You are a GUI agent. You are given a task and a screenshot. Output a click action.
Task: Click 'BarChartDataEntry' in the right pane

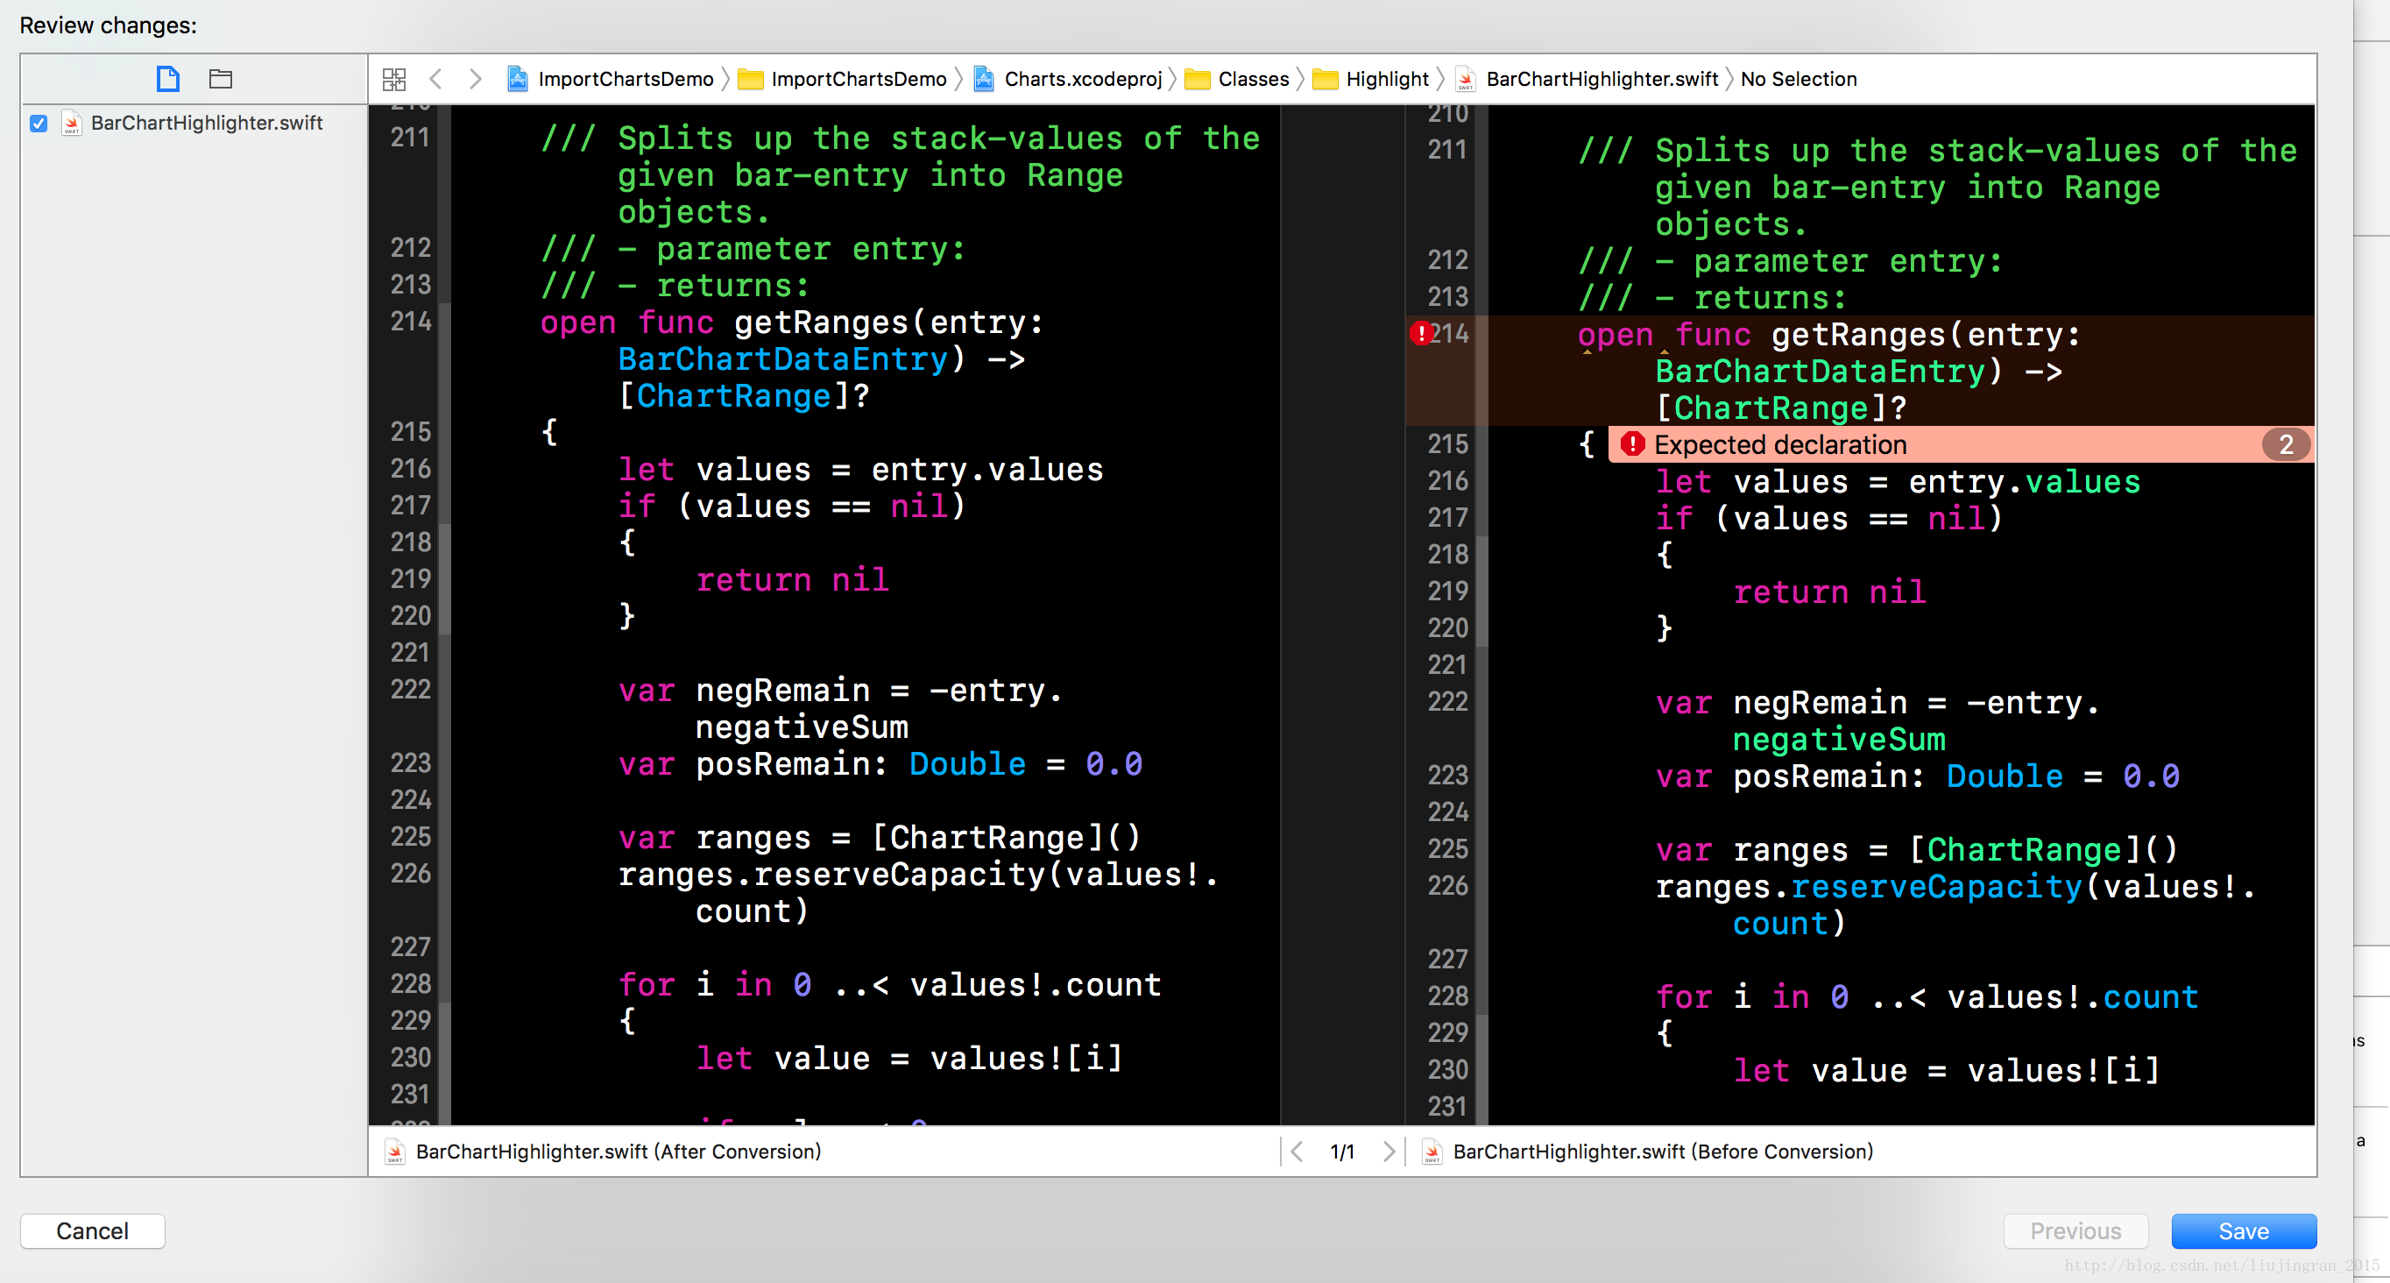coord(1820,372)
